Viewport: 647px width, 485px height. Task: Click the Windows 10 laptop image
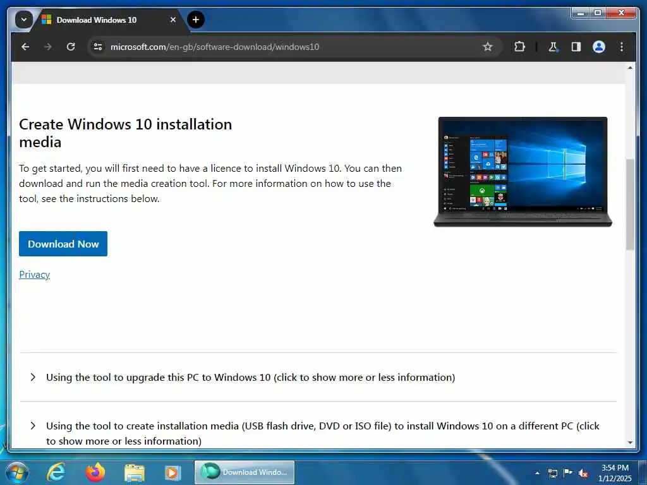523,172
